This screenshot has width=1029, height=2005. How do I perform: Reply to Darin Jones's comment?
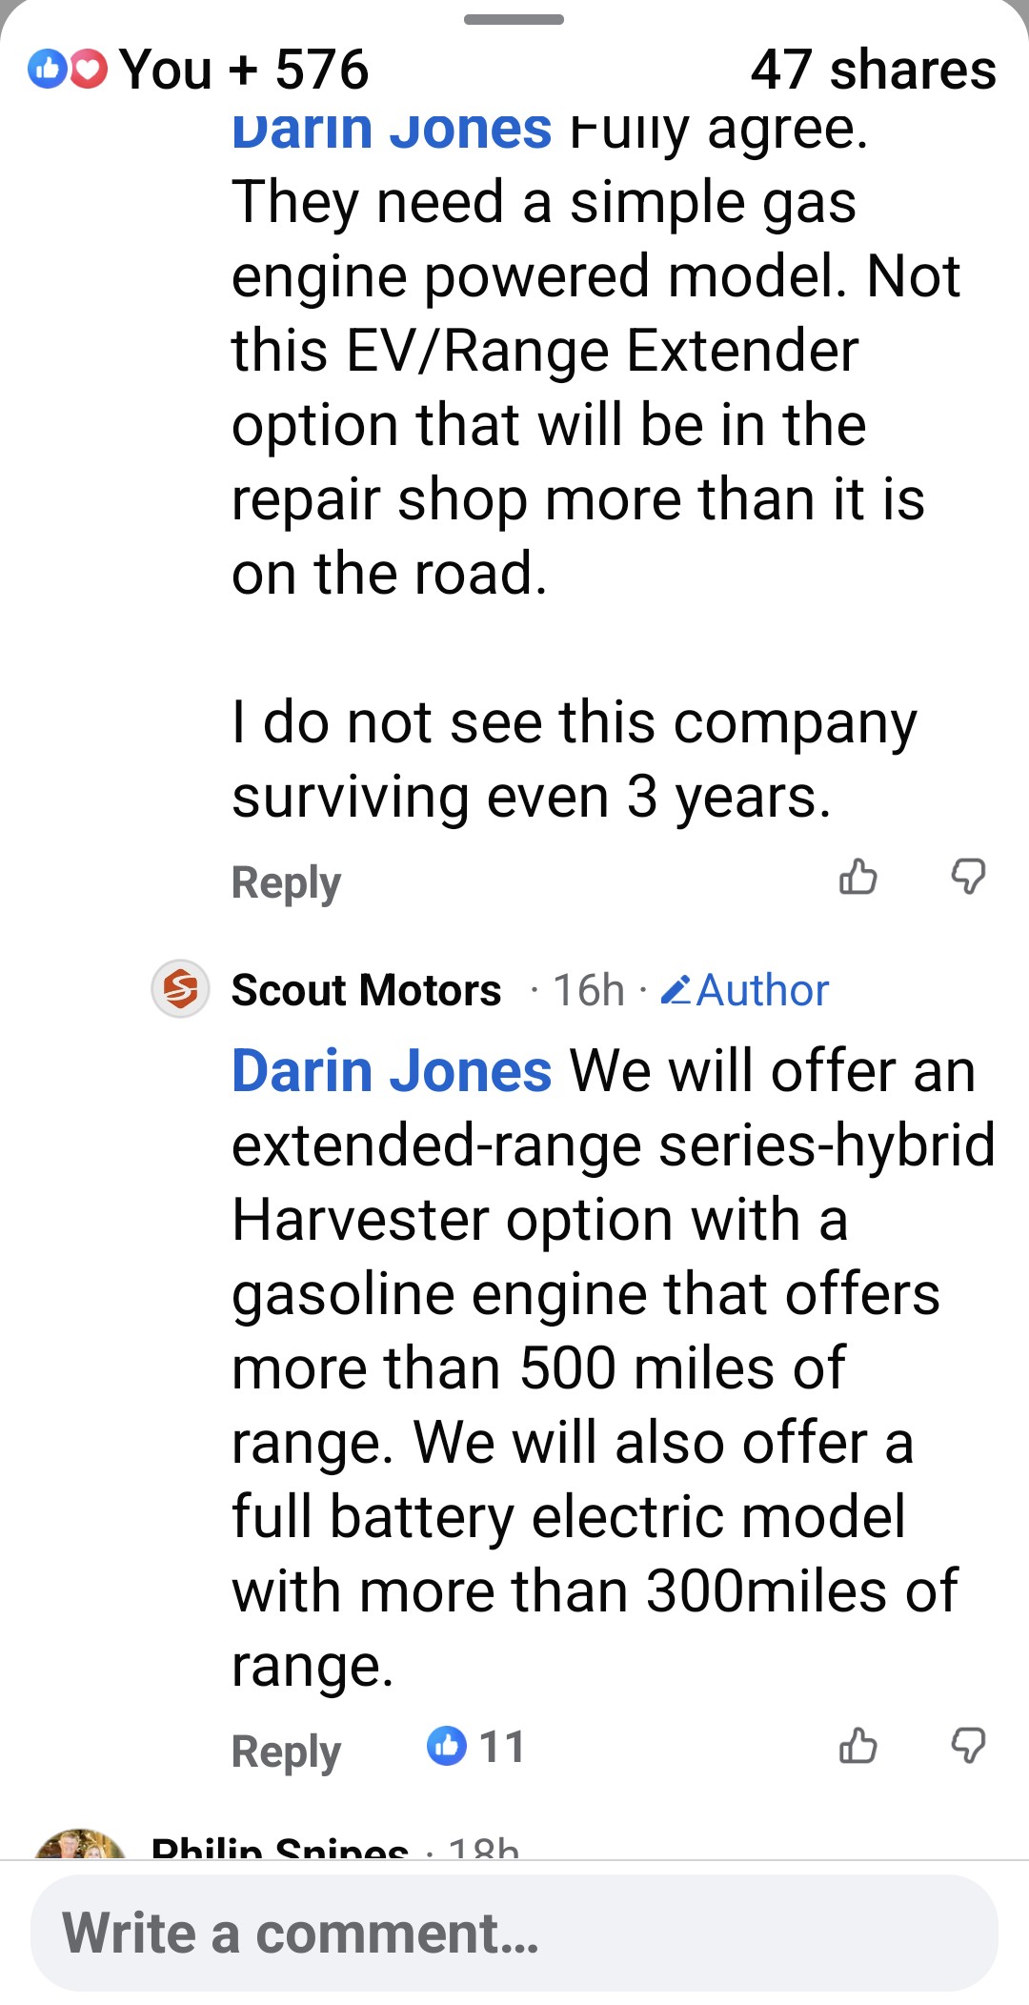(x=286, y=882)
